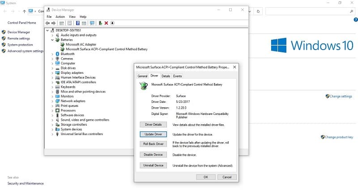Click the up arrow in System window navigation
Image resolution: width=358 pixels, height=190 pixels.
[x=25, y=12]
